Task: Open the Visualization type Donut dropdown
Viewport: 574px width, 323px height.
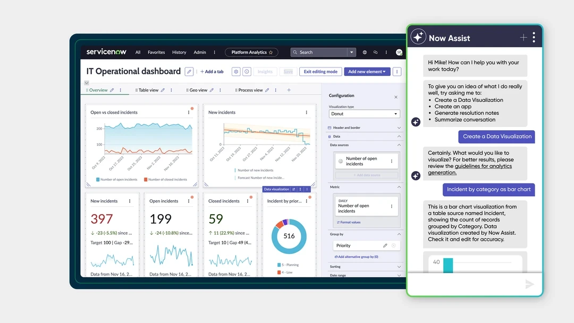Action: [364, 114]
